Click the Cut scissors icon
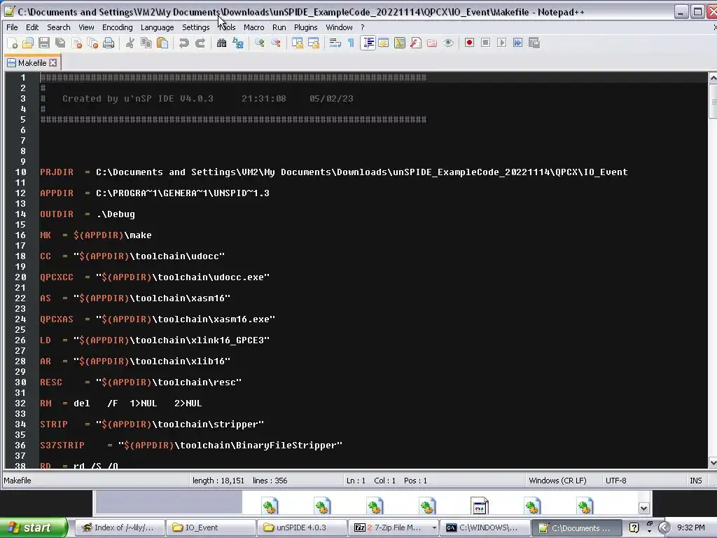Screen dimensions: 717x538 (x=130, y=43)
